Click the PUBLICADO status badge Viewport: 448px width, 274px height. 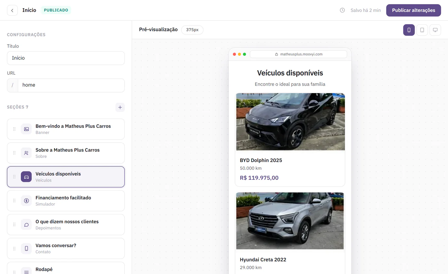(x=56, y=10)
